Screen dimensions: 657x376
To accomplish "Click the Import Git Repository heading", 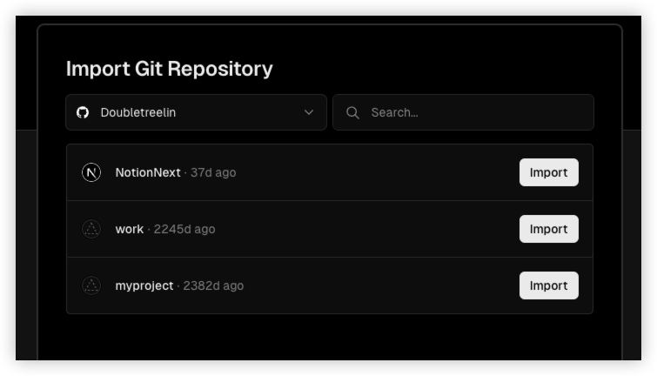I will 170,69.
